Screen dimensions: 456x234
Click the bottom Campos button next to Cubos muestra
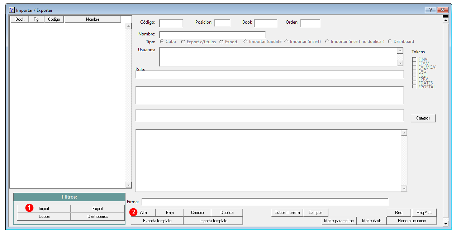[x=315, y=213]
